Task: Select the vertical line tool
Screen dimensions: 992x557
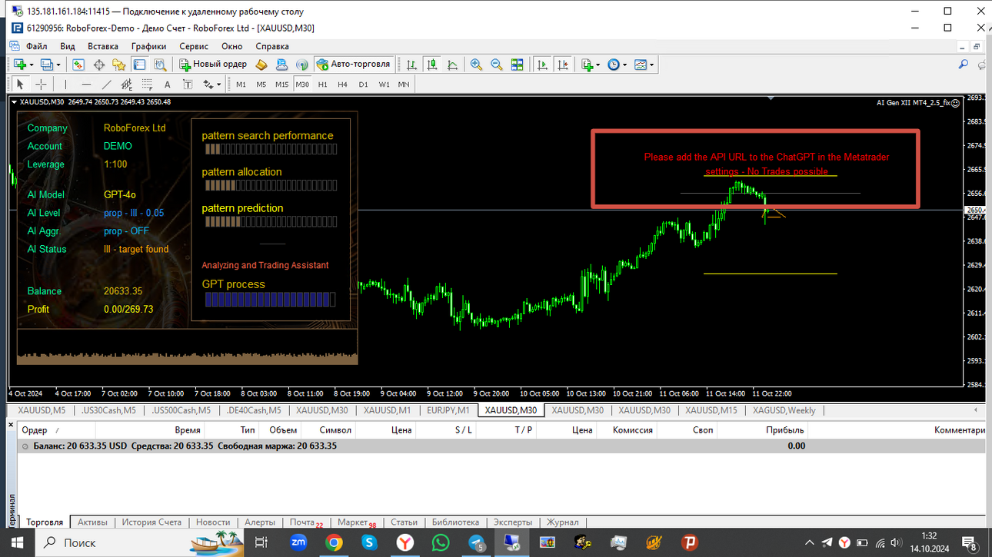Action: [65, 85]
